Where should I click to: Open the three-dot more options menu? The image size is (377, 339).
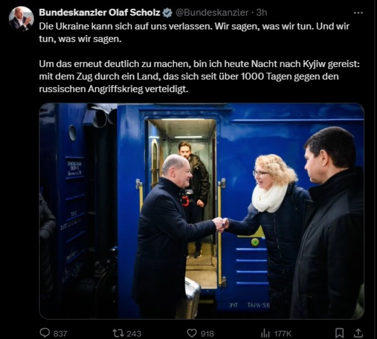click(358, 13)
